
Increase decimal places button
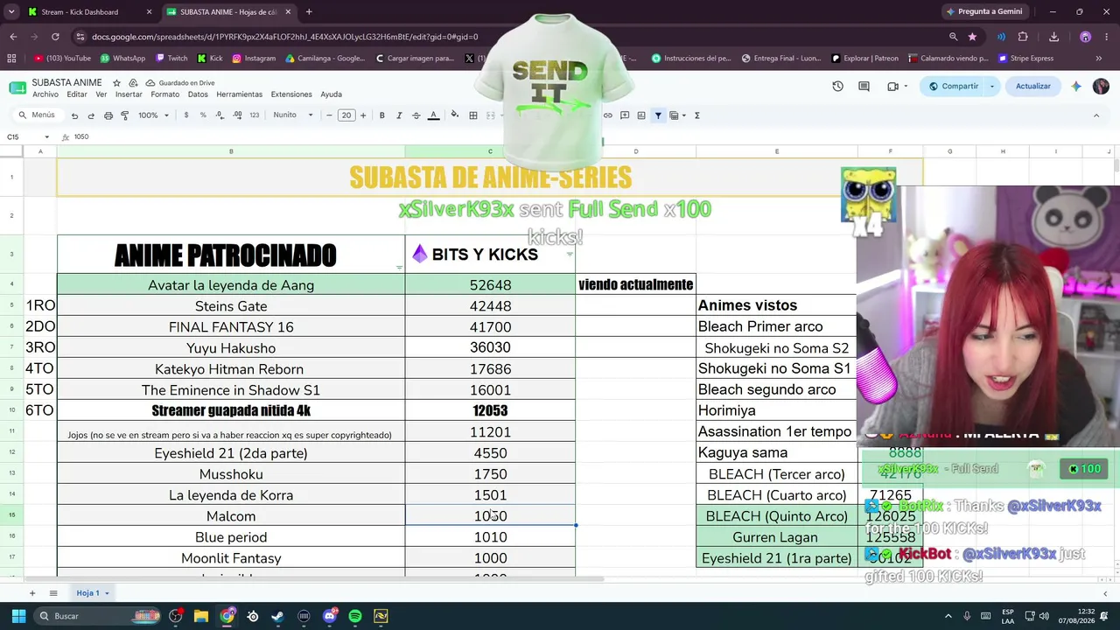coord(238,115)
